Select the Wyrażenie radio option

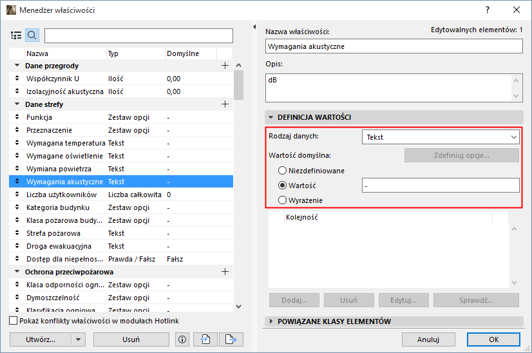click(x=282, y=200)
